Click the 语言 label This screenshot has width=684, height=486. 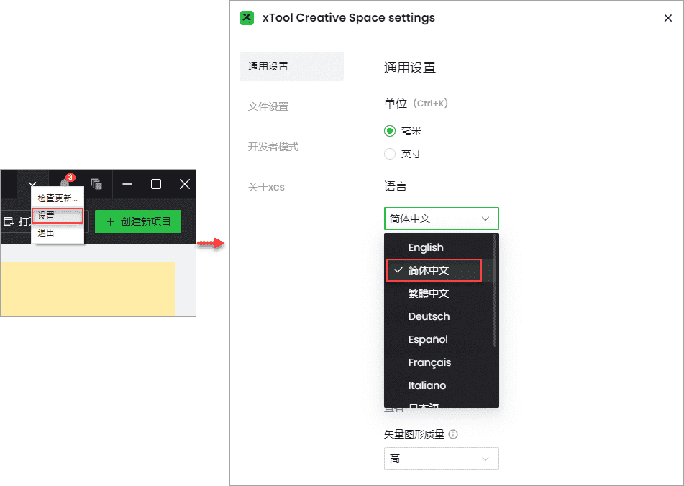pyautogui.click(x=395, y=186)
